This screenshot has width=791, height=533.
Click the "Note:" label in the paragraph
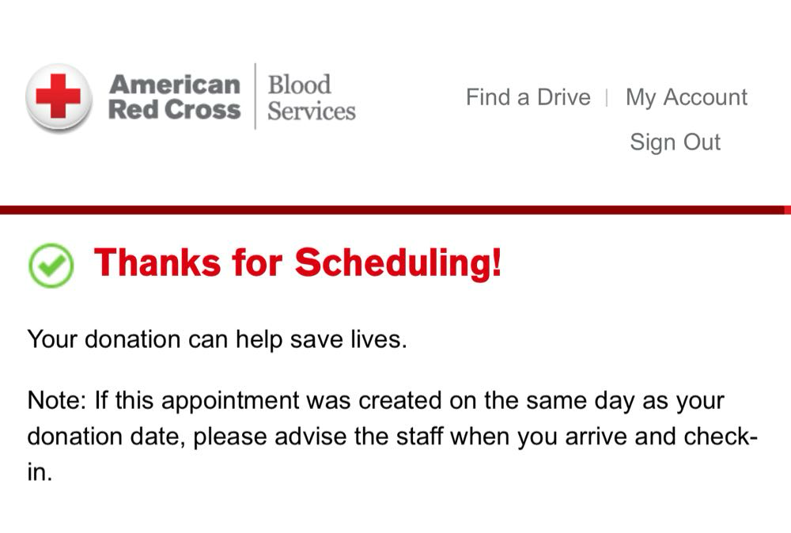click(57, 400)
